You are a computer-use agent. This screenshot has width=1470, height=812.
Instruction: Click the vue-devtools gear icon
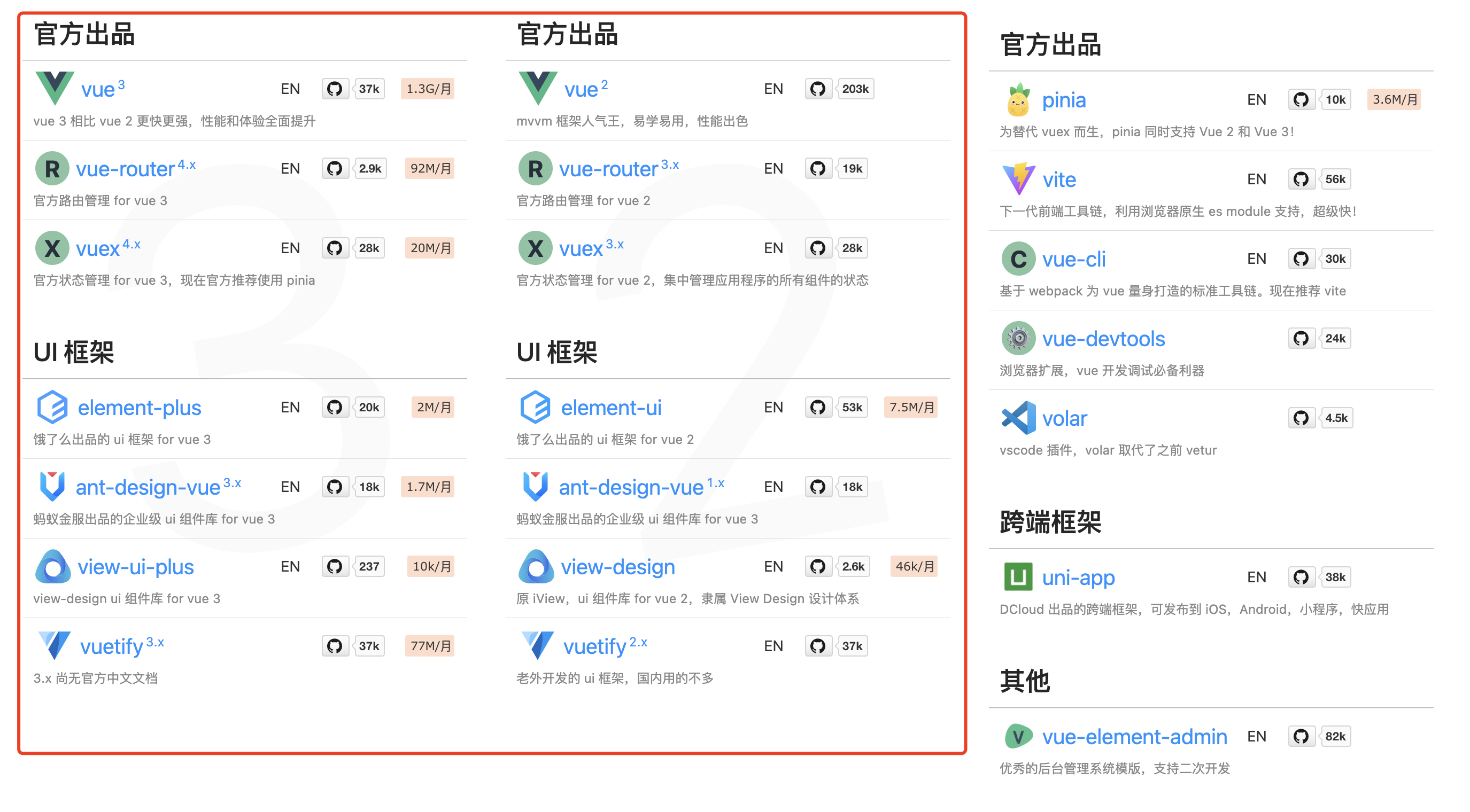[x=1018, y=338]
